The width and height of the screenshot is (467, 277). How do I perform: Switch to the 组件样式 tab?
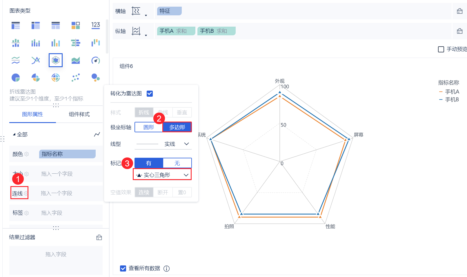coord(79,114)
